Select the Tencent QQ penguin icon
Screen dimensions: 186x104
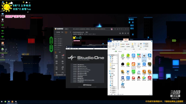pos(139,78)
